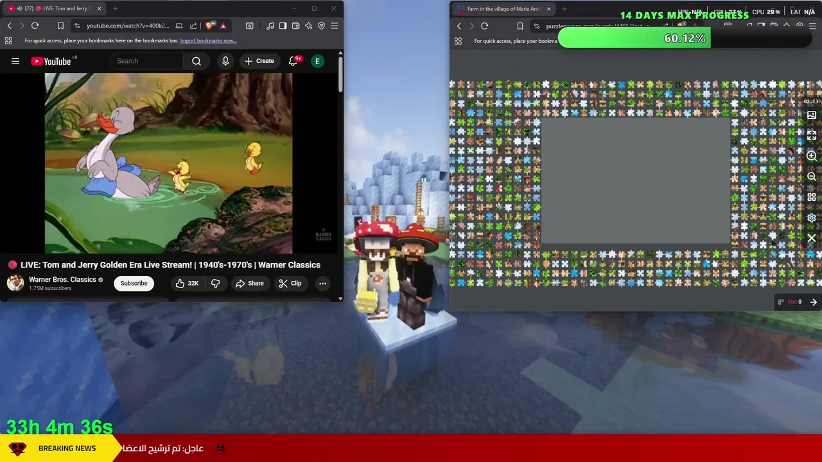
Task: Open Brave Rewards triangle icon
Action: (x=223, y=26)
